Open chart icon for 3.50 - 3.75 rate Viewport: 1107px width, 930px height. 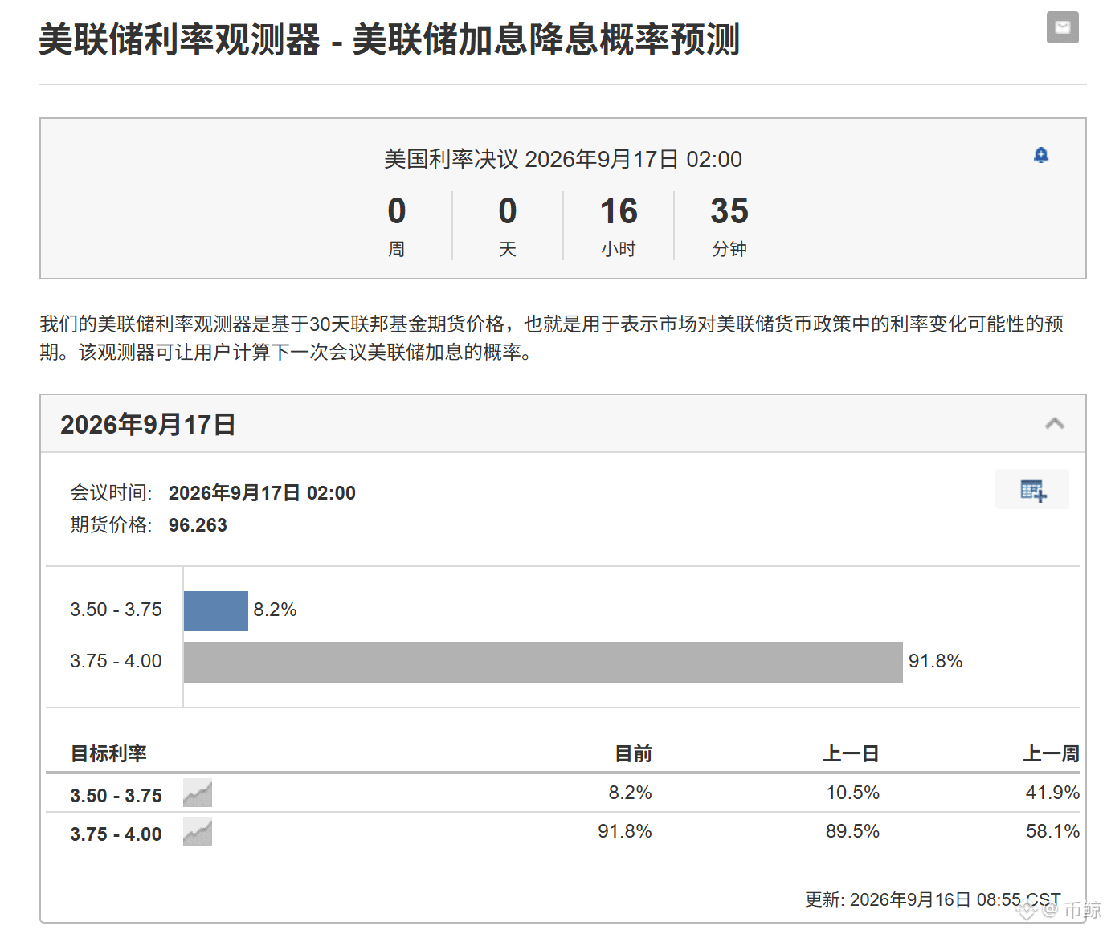tap(198, 793)
